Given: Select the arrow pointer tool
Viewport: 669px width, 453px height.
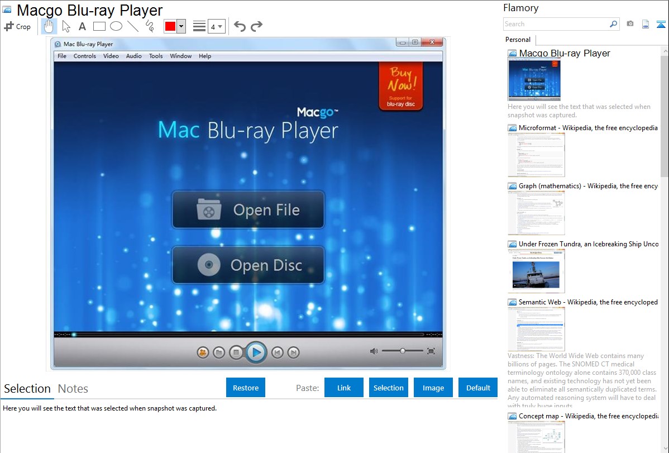Looking at the screenshot, I should click(66, 26).
